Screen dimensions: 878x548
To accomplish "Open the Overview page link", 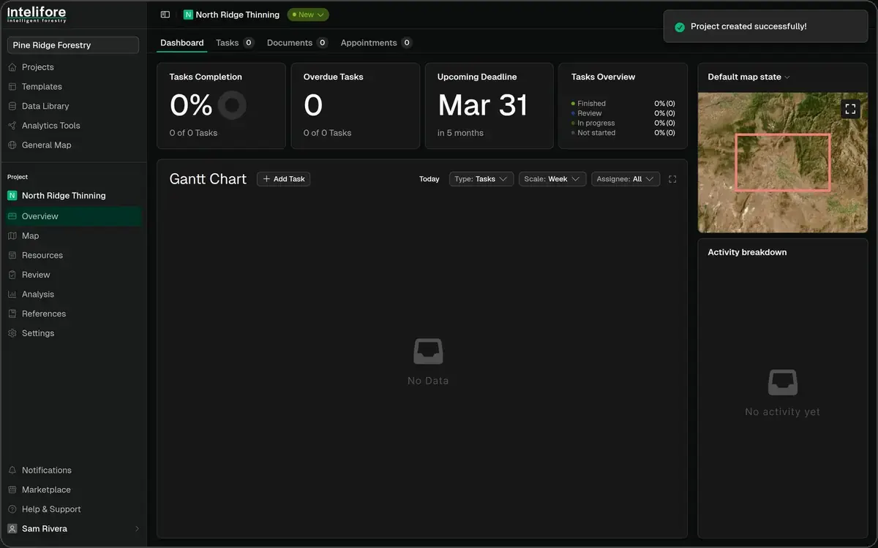I will click(73, 216).
